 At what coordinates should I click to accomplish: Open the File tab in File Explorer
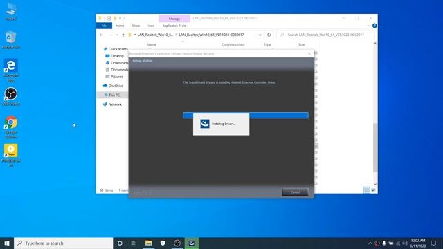click(104, 26)
